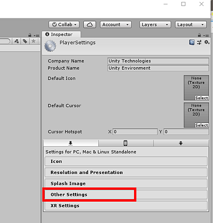The width and height of the screenshot is (213, 223).
Task: Toggle the Inspector panel lock
Action: (x=199, y=35)
